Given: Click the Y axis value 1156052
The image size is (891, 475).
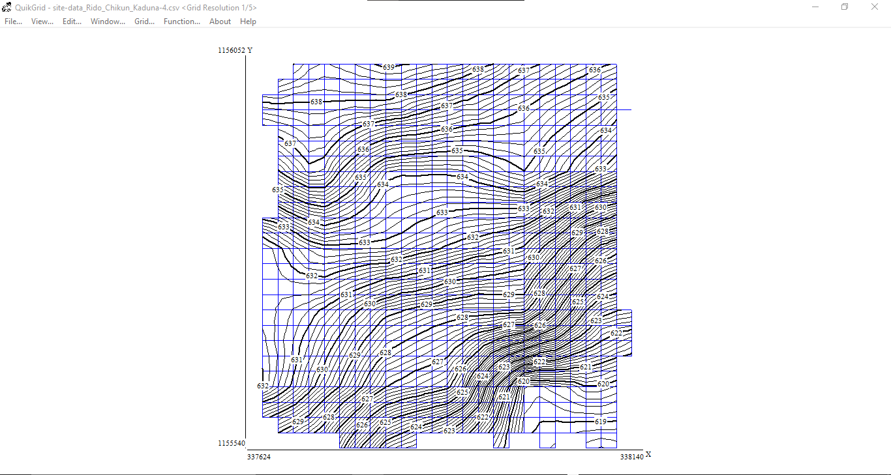Looking at the screenshot, I should pyautogui.click(x=230, y=50).
